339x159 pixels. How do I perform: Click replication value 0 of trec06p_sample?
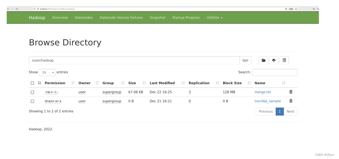190,101
